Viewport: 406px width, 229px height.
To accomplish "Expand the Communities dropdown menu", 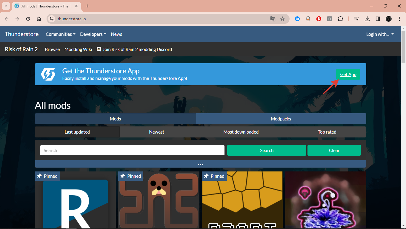I will [61, 34].
